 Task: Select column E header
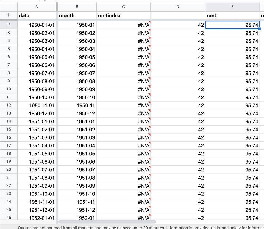tap(232, 7)
